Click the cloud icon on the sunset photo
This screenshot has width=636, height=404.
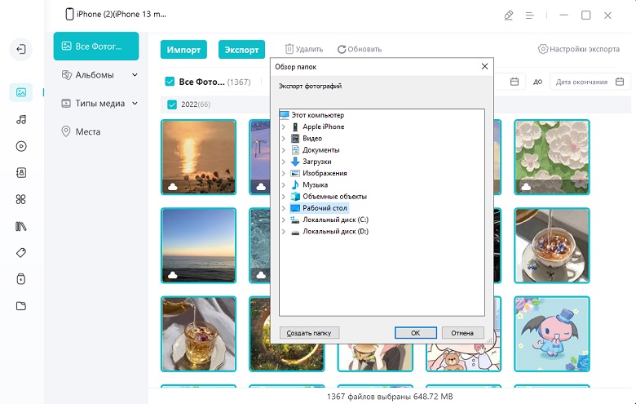(x=173, y=187)
